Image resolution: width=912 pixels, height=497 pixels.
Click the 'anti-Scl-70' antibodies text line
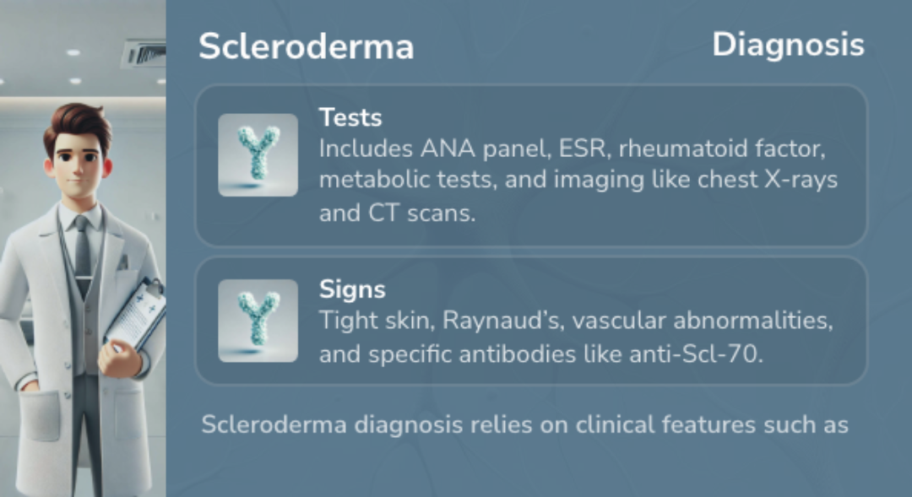coord(541,354)
